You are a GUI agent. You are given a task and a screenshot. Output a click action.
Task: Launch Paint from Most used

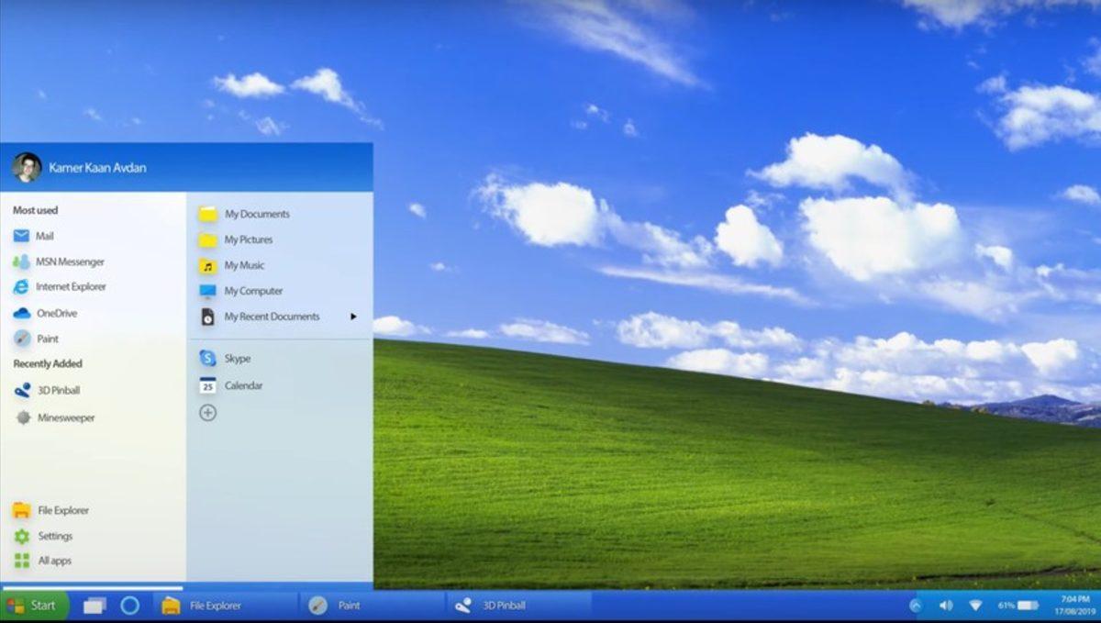click(46, 338)
